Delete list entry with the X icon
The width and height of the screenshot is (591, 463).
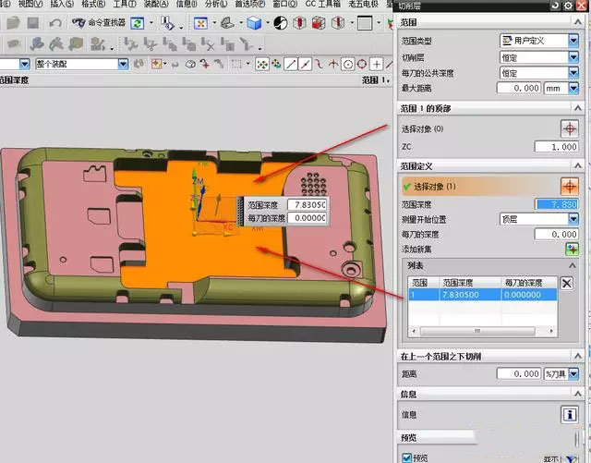567,284
